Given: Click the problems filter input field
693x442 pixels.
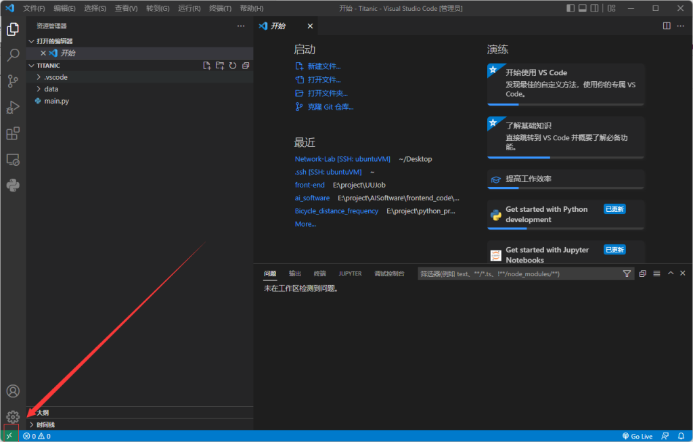Looking at the screenshot, I should [x=518, y=273].
